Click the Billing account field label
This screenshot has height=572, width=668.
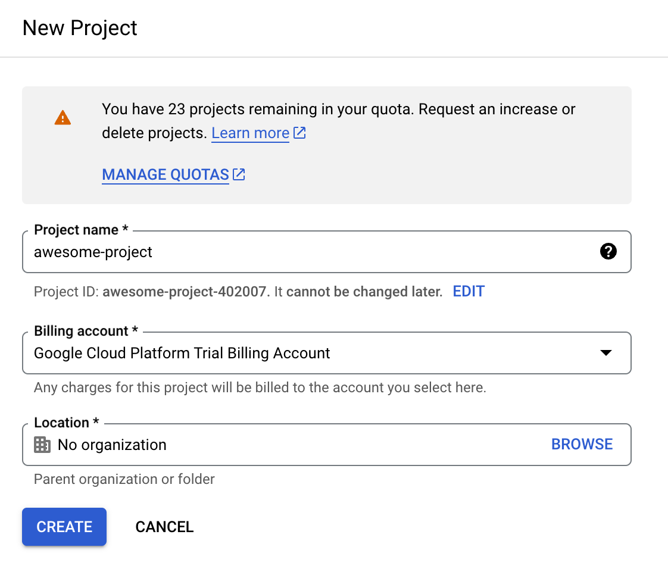tap(81, 331)
